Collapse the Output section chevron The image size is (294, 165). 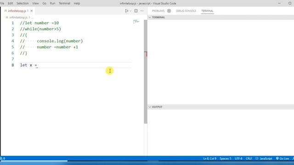pyautogui.click(x=150, y=107)
